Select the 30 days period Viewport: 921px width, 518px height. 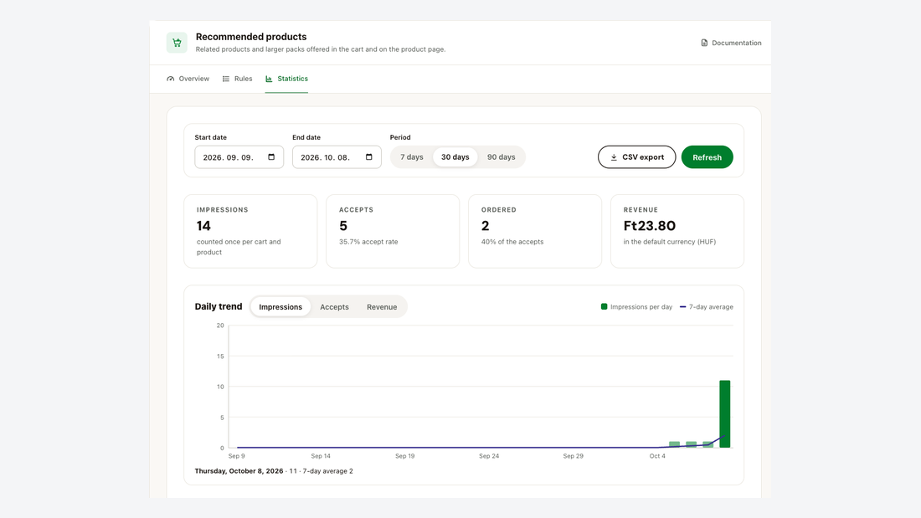point(455,156)
